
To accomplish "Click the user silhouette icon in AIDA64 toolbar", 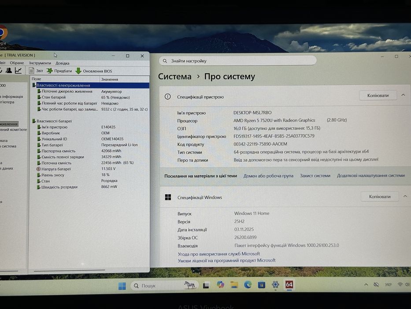I will (9, 71).
